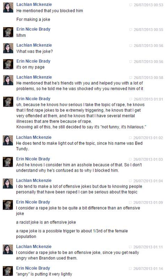Click the message icon beside 26/07/2013 00:58
The height and width of the screenshot is (279, 168).
[131, 77]
